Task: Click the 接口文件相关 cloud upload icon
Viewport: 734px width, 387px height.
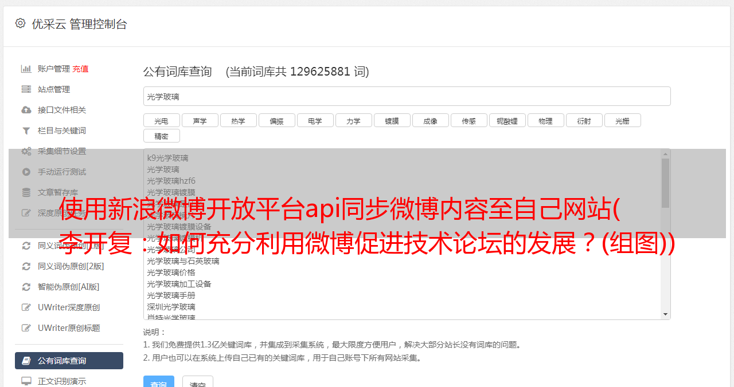Action: (x=26, y=110)
